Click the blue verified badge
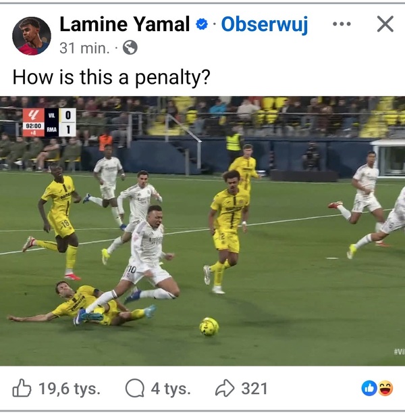The image size is (405, 413). click(x=202, y=24)
